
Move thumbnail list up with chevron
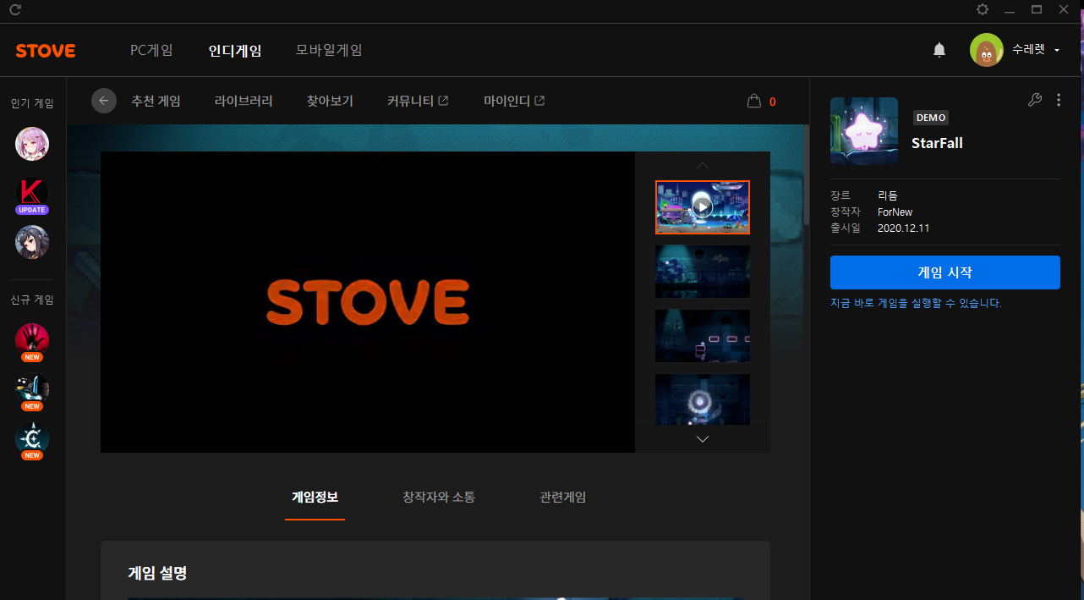tap(703, 165)
